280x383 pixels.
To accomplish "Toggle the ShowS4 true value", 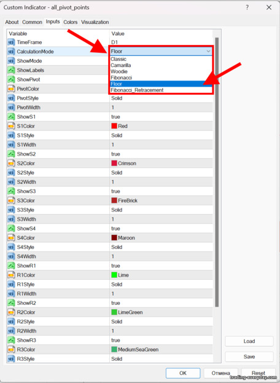I will pos(115,228).
